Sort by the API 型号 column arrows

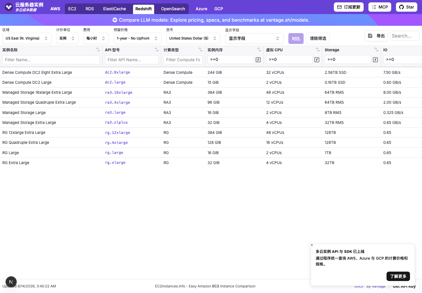[157, 50]
